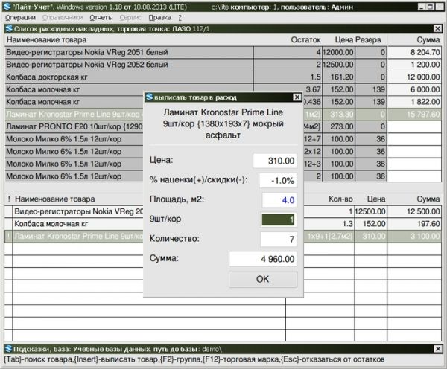447x369 pixels.
Task: Close the Список расходных накладных window
Action: (439, 29)
